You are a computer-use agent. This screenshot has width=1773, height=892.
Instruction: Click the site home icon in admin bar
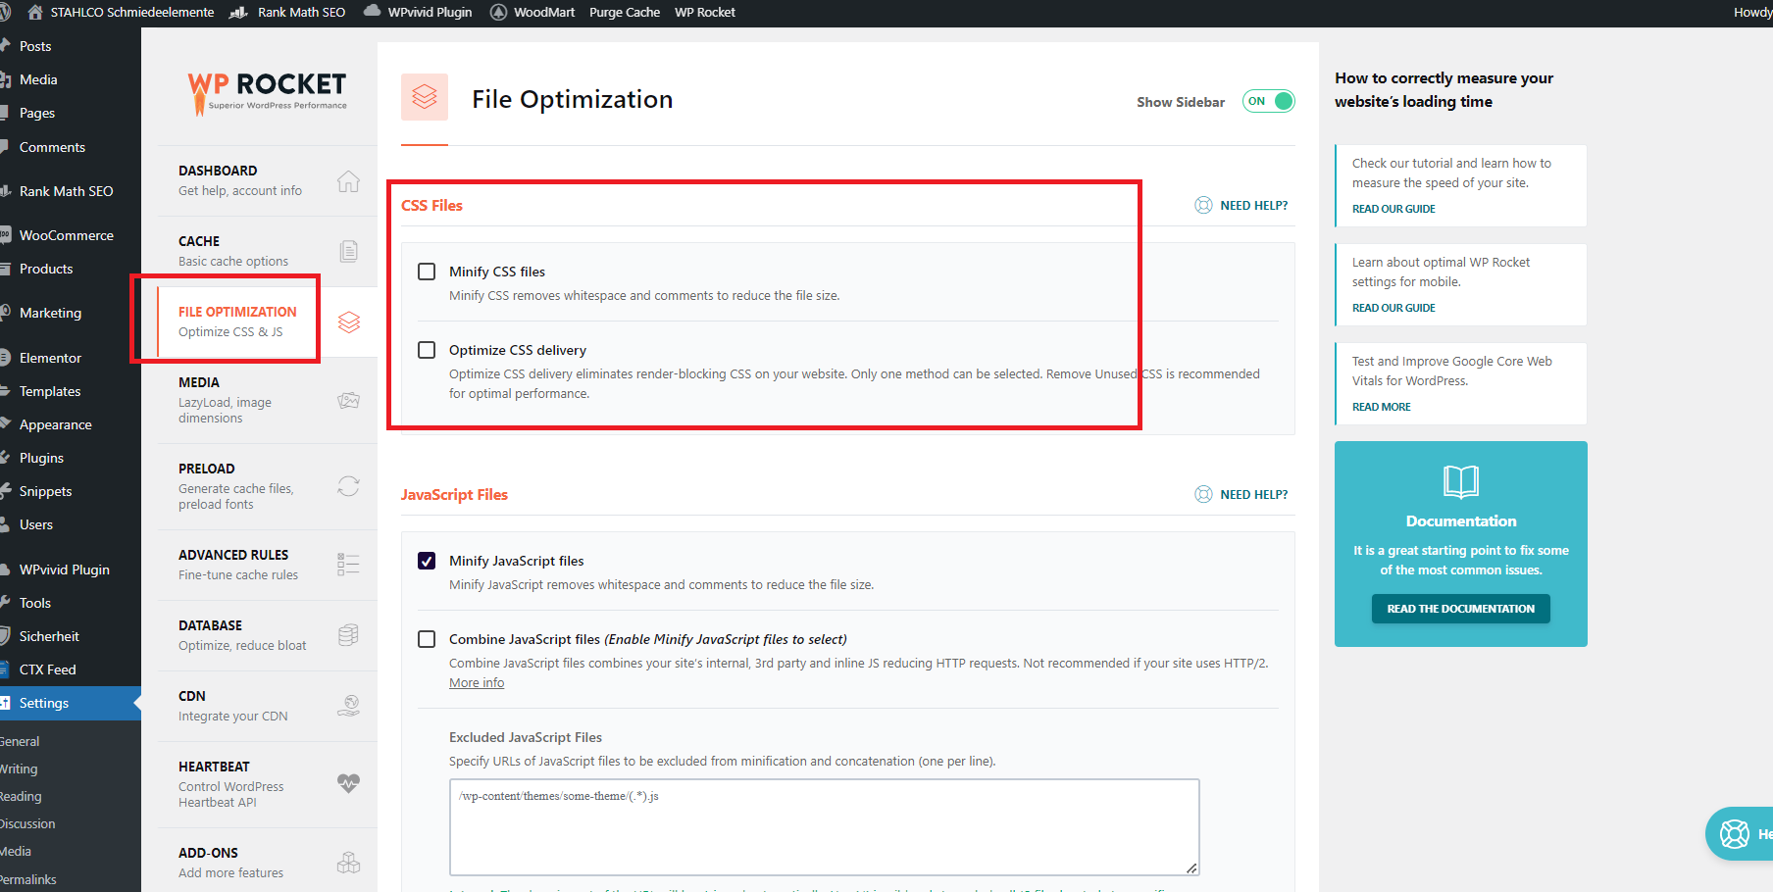point(35,12)
